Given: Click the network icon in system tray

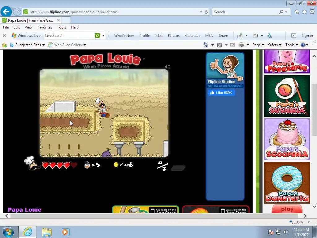Looking at the screenshot, I should click(x=278, y=232).
